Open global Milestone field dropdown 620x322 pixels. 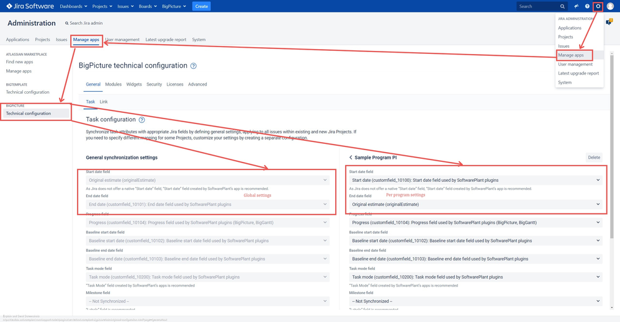coord(207,301)
